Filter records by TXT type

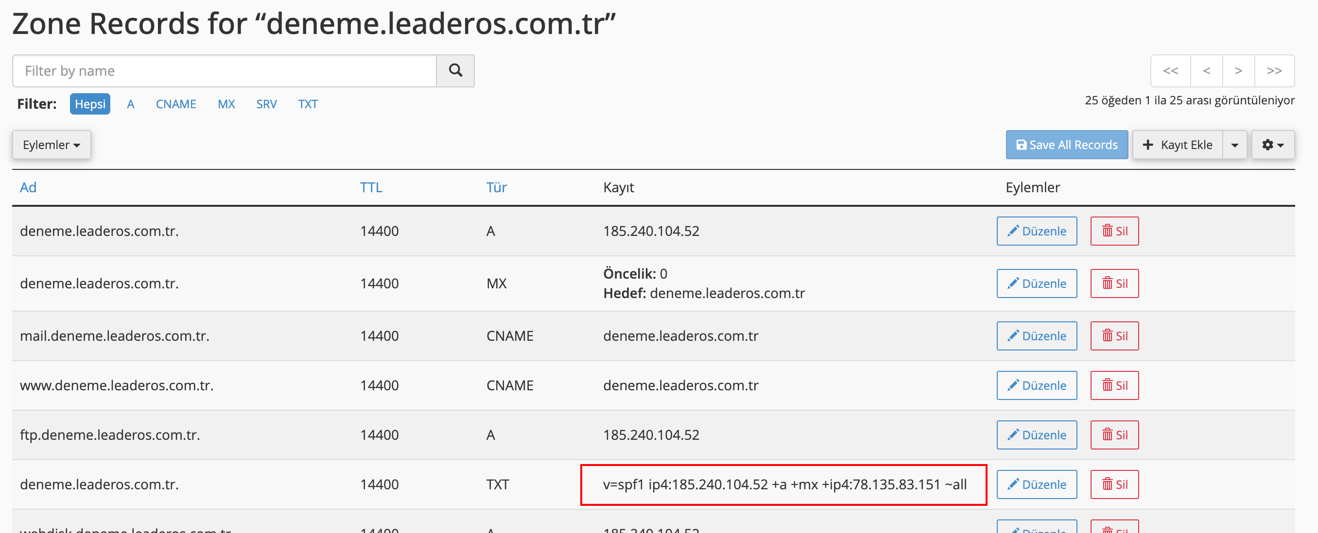(x=308, y=104)
